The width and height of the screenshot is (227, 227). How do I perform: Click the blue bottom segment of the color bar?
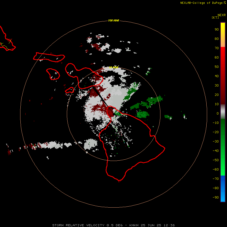223,189
